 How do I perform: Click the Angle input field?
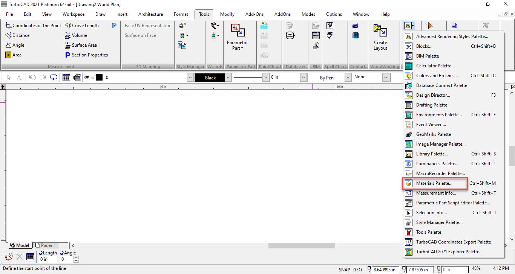pos(67,259)
